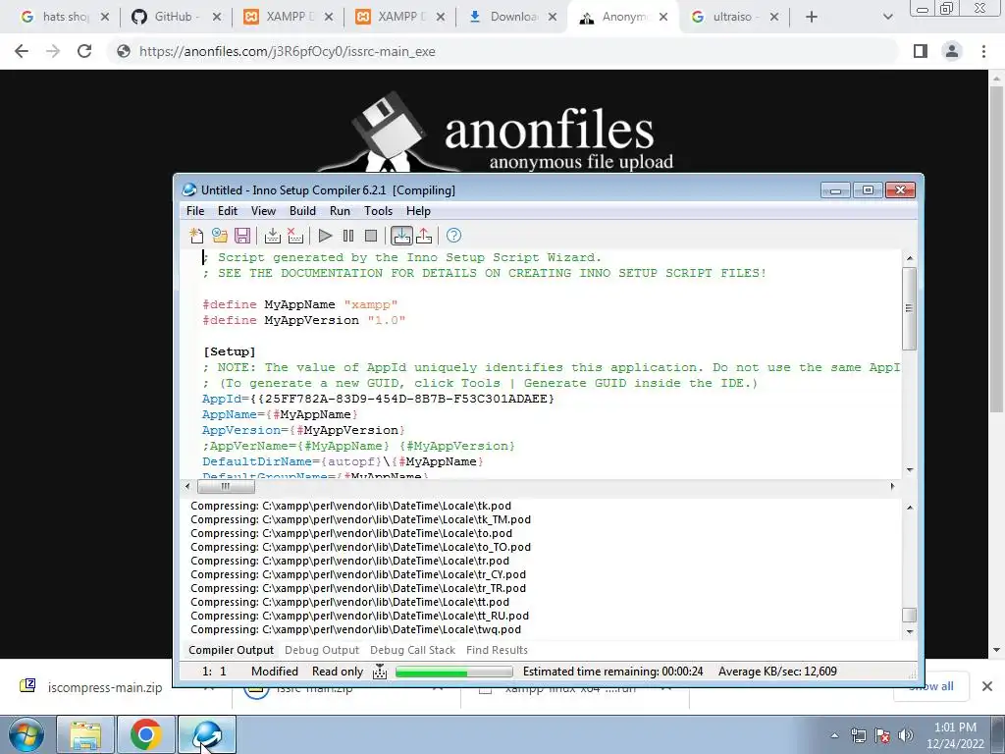Click Chrome icon in taskbar
1005x754 pixels.
146,734
